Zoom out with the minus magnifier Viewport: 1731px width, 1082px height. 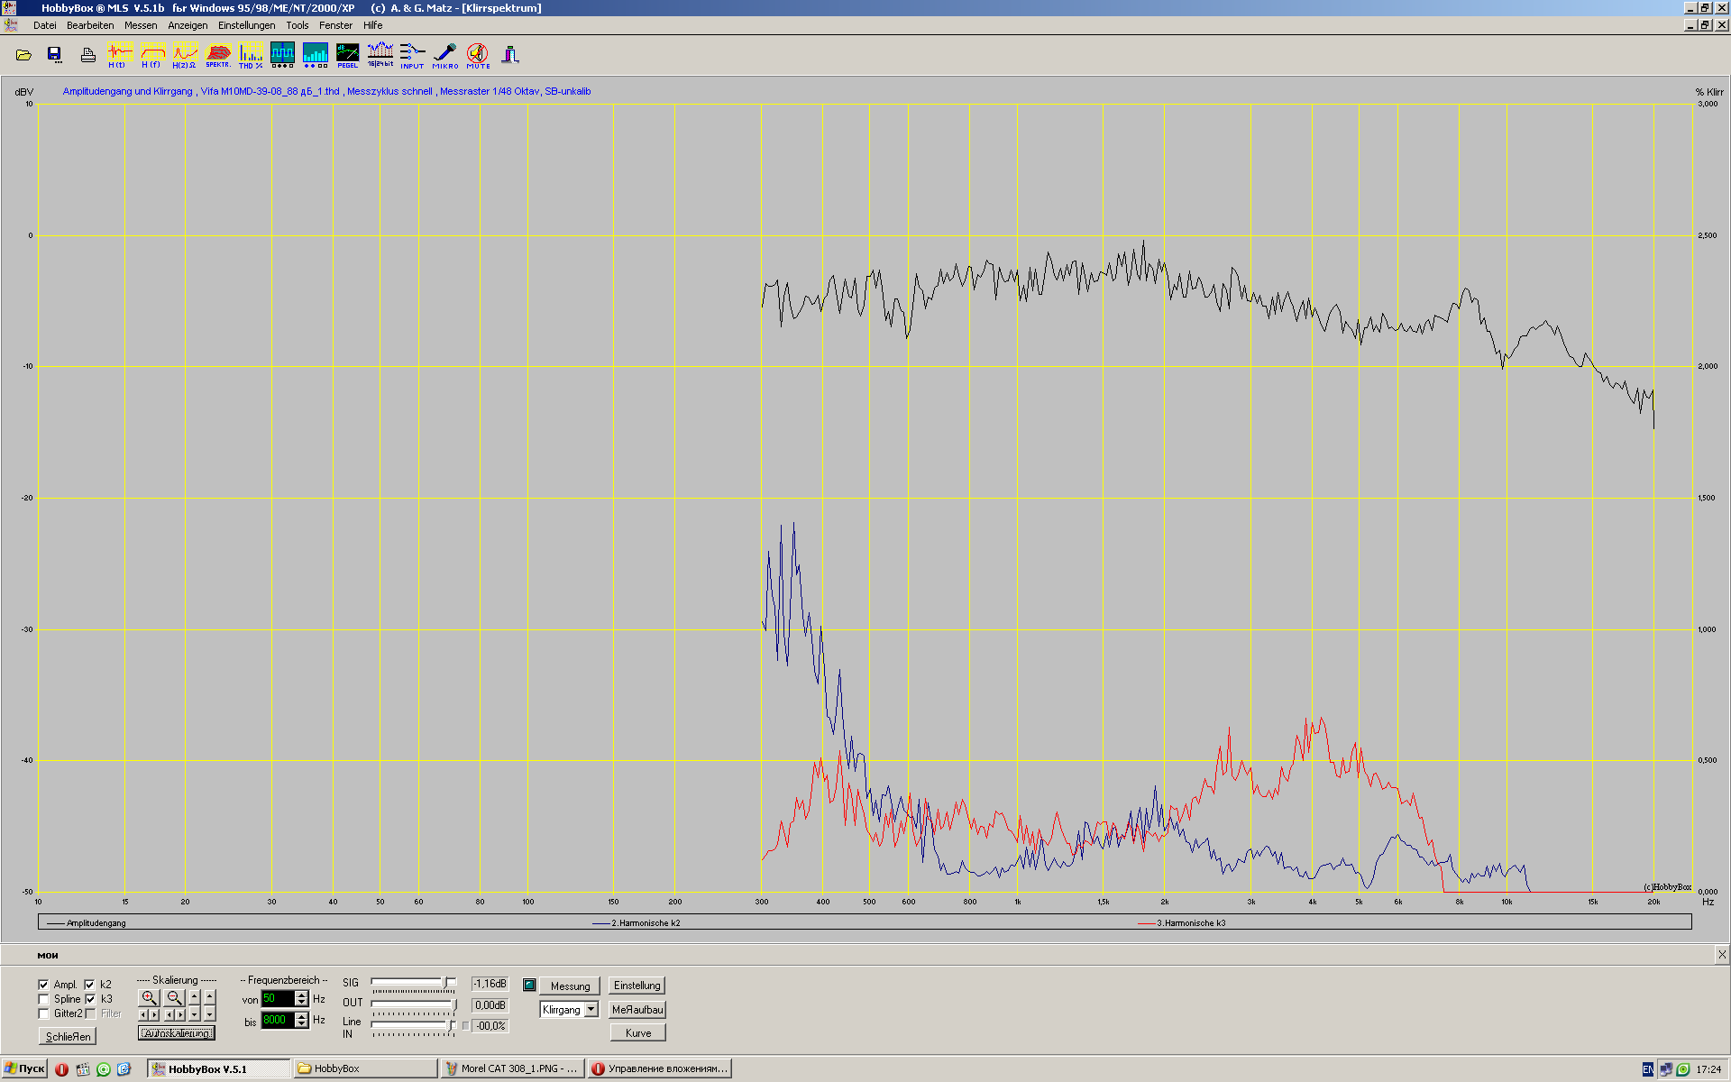(x=174, y=997)
